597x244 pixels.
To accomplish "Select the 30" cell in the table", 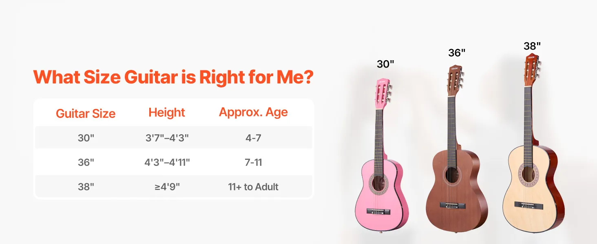I will 86,138.
